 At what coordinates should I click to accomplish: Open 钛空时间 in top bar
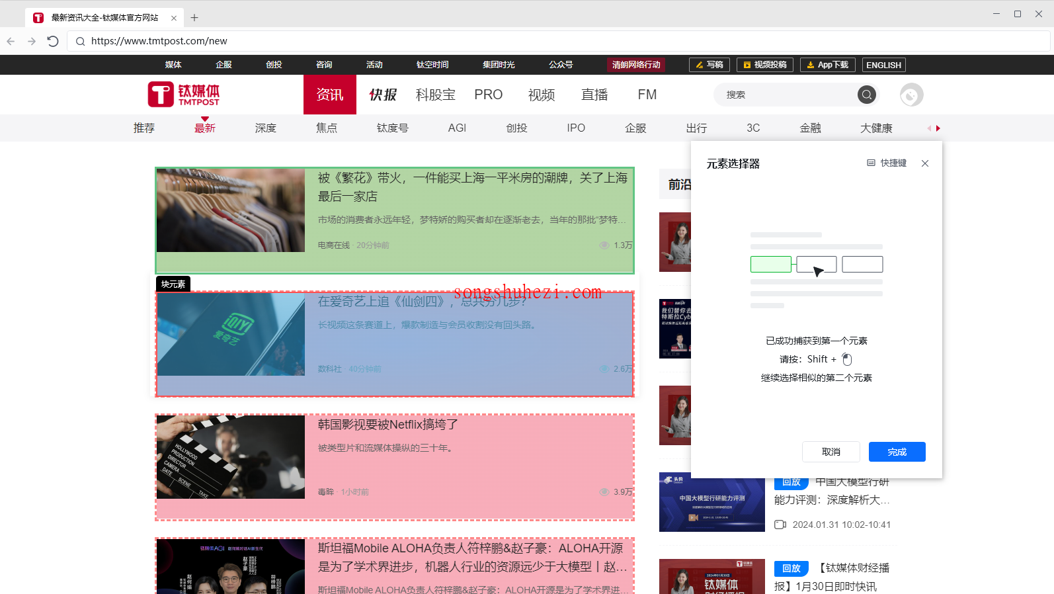[x=432, y=65]
